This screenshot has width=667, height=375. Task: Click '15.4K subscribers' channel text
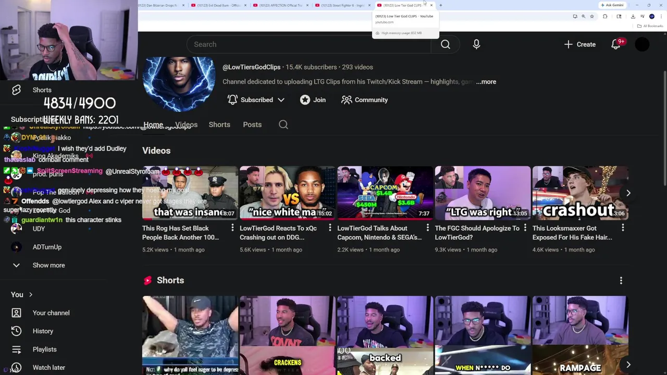(311, 67)
